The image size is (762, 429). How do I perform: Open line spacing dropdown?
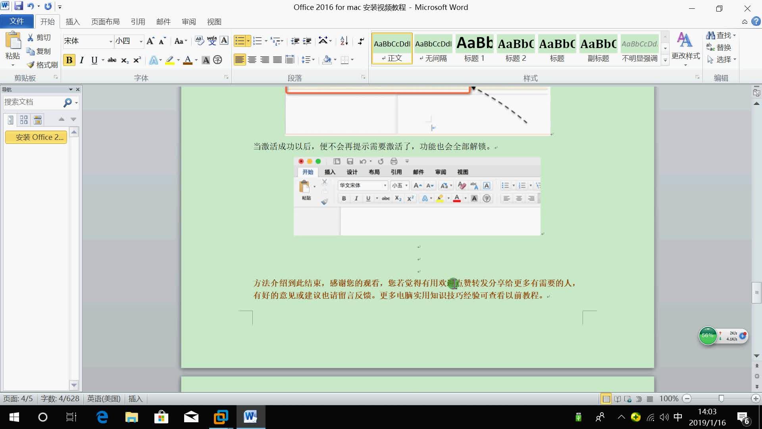pyautogui.click(x=308, y=60)
